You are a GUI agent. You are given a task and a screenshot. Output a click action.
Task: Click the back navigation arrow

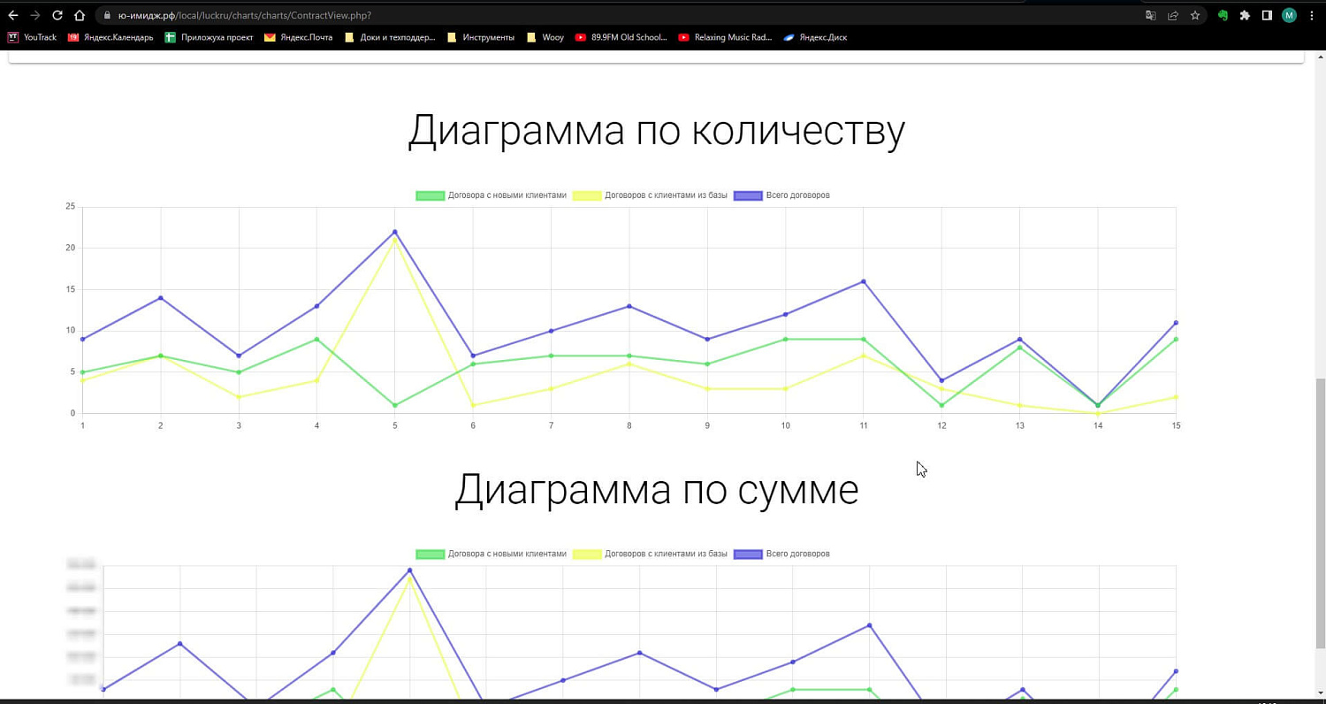coord(13,15)
